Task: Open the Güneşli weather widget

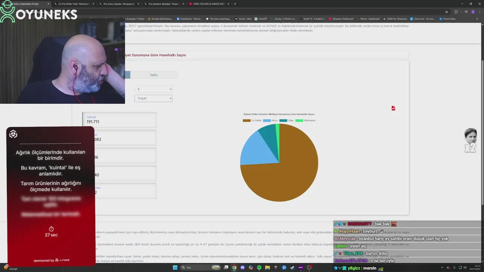Action: pos(10,267)
